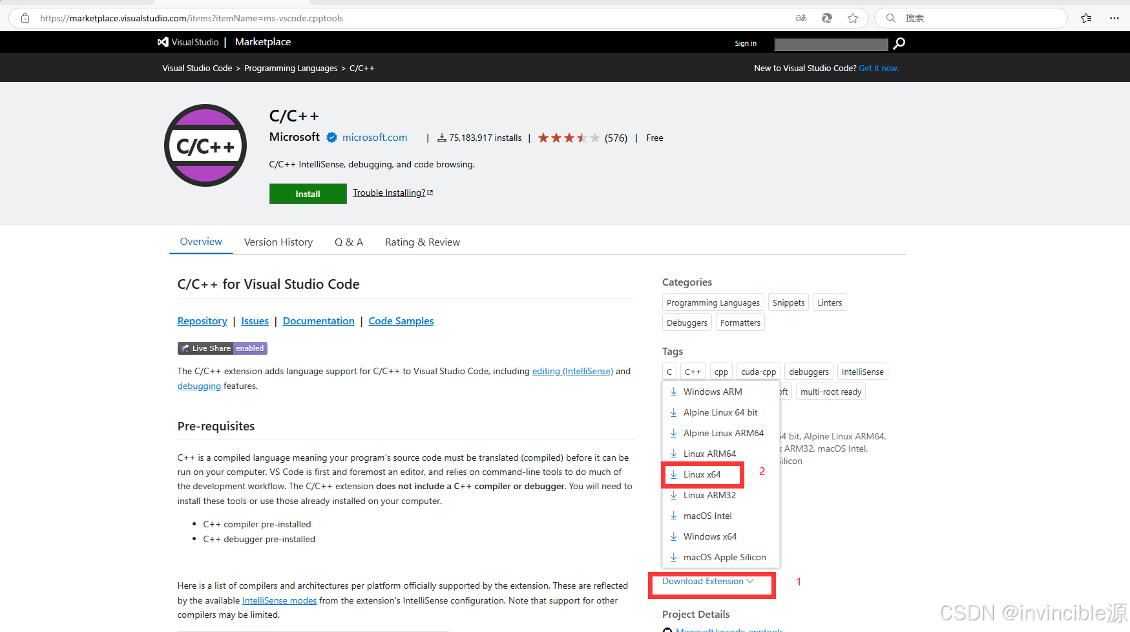The height and width of the screenshot is (632, 1130).
Task: Click the verified publisher badge icon
Action: click(x=331, y=138)
